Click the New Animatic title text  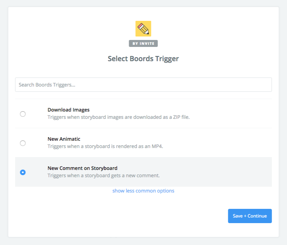[x=64, y=139]
